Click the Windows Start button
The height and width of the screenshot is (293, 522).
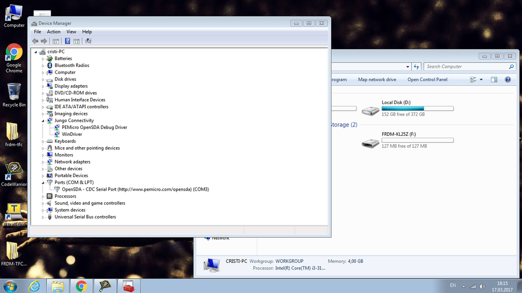coord(10,286)
